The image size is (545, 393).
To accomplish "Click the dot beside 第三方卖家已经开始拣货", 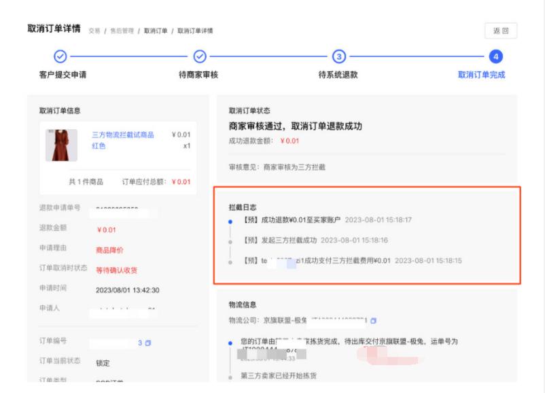I will coord(230,376).
